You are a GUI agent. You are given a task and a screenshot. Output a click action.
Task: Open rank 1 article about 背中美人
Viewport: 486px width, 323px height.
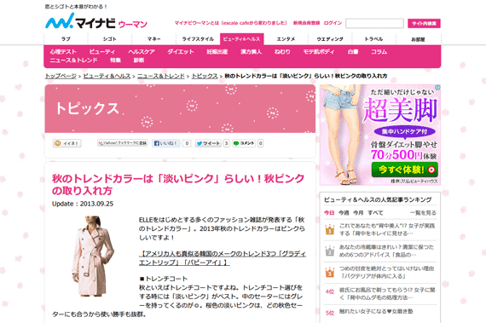pos(387,229)
